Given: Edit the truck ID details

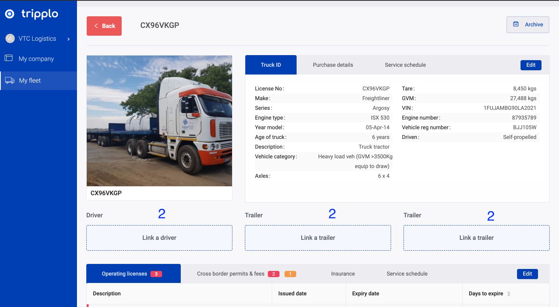Looking at the screenshot, I should coord(531,65).
